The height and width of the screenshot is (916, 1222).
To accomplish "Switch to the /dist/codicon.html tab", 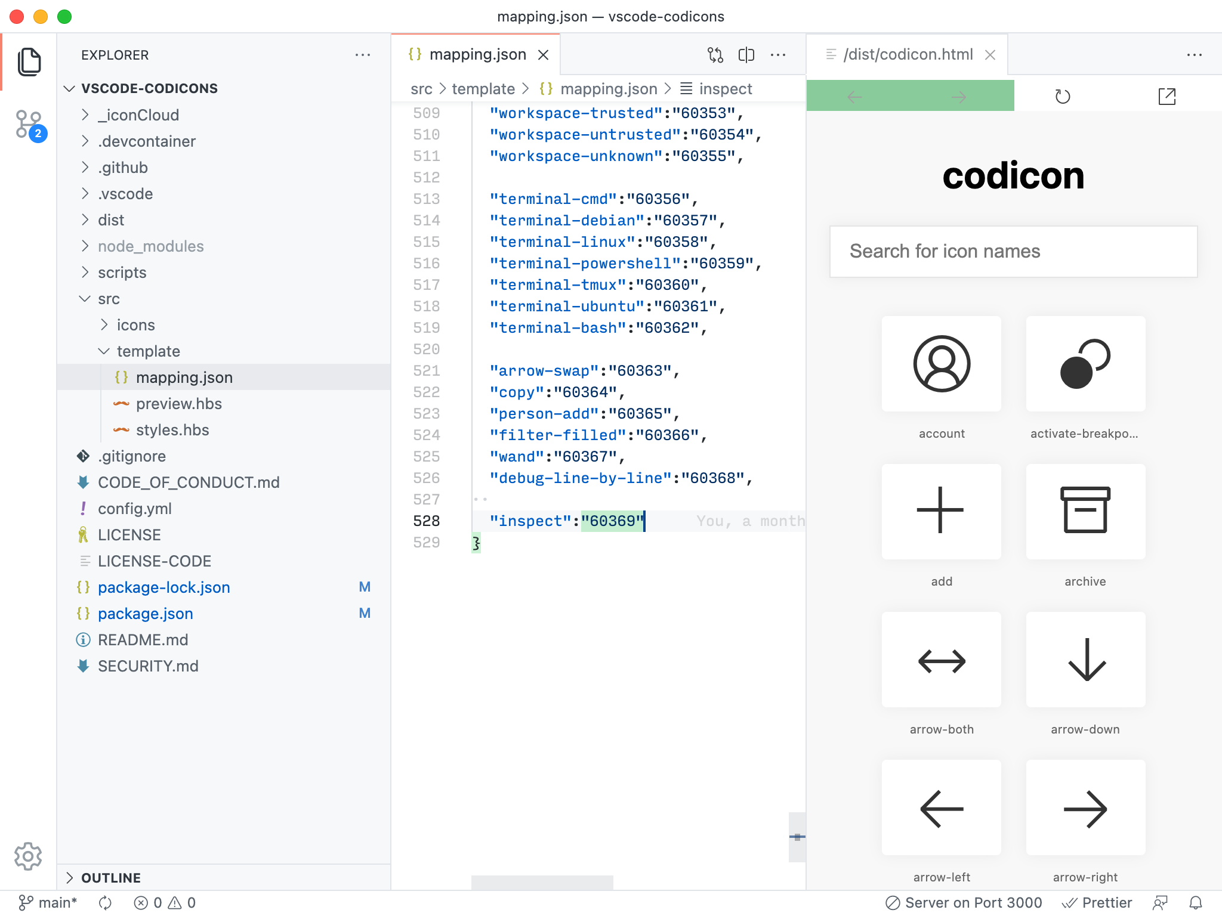I will (x=907, y=55).
